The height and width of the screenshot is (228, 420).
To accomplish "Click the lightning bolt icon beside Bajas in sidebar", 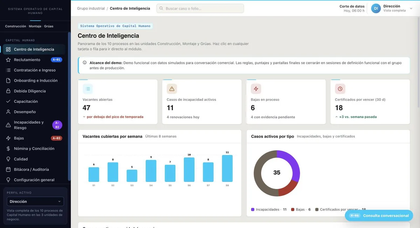I will [8, 138].
